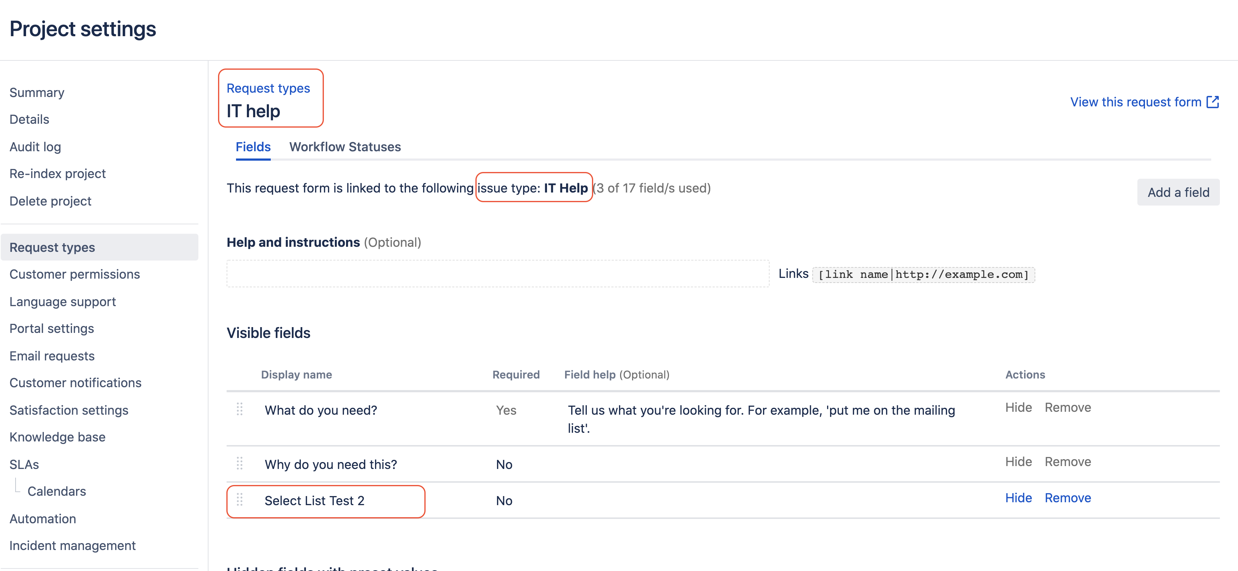Image resolution: width=1238 pixels, height=571 pixels.
Task: Click drag handle for 'What do you need?'
Action: pos(239,409)
